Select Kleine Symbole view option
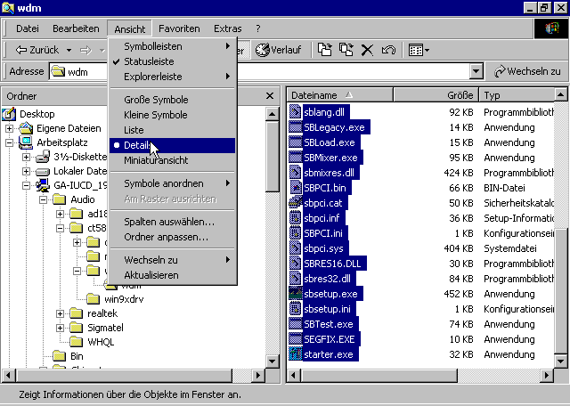Screen dimensions: 570x406 (172, 115)
